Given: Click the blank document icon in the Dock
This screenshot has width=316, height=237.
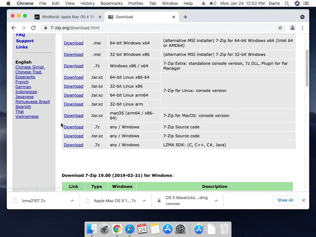Looking at the screenshot, I should 211,229.
